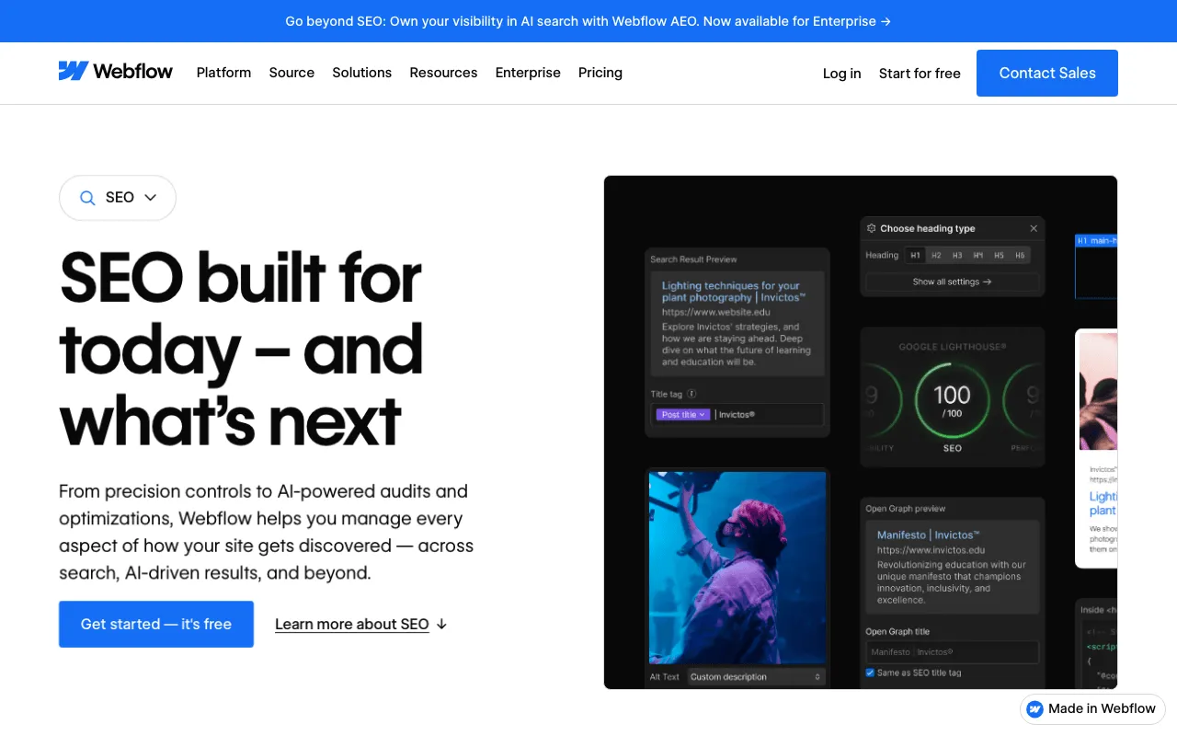Select the H6 heading option
1177x736 pixels.
[x=1019, y=255]
